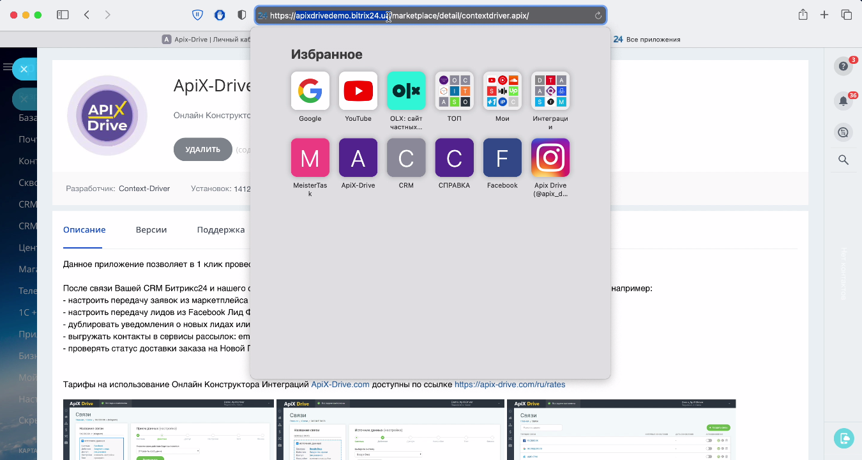Go back to the previous page
Viewport: 862px width, 460px height.
[x=86, y=15]
